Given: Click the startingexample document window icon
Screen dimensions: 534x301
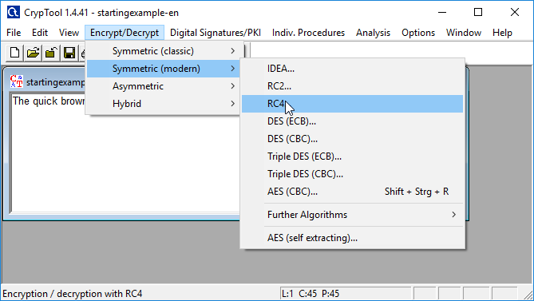Looking at the screenshot, I should (x=16, y=81).
